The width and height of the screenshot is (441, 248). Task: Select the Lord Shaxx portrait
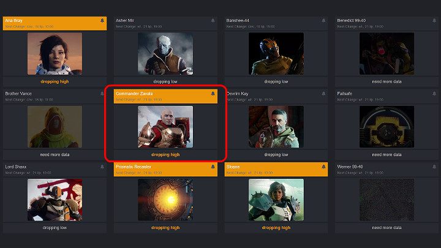click(x=55, y=200)
